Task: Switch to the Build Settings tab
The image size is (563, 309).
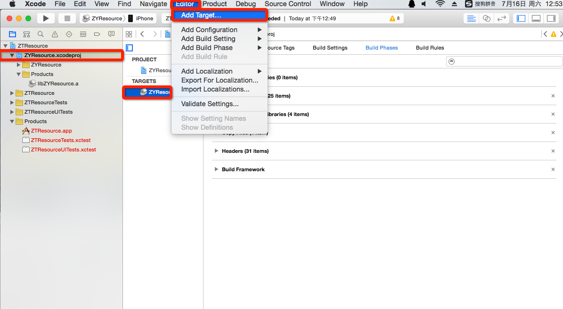Action: click(330, 48)
